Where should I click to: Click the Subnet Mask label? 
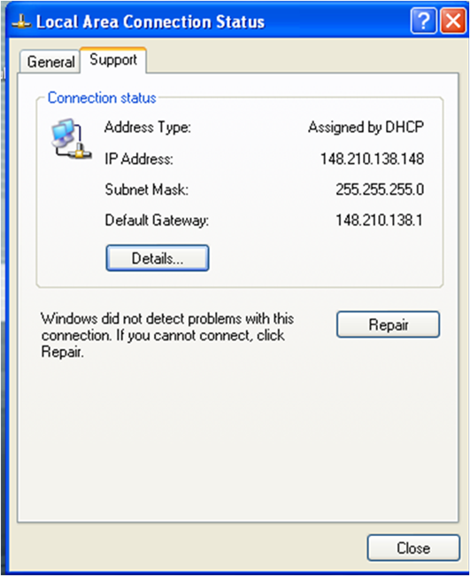[x=146, y=190]
